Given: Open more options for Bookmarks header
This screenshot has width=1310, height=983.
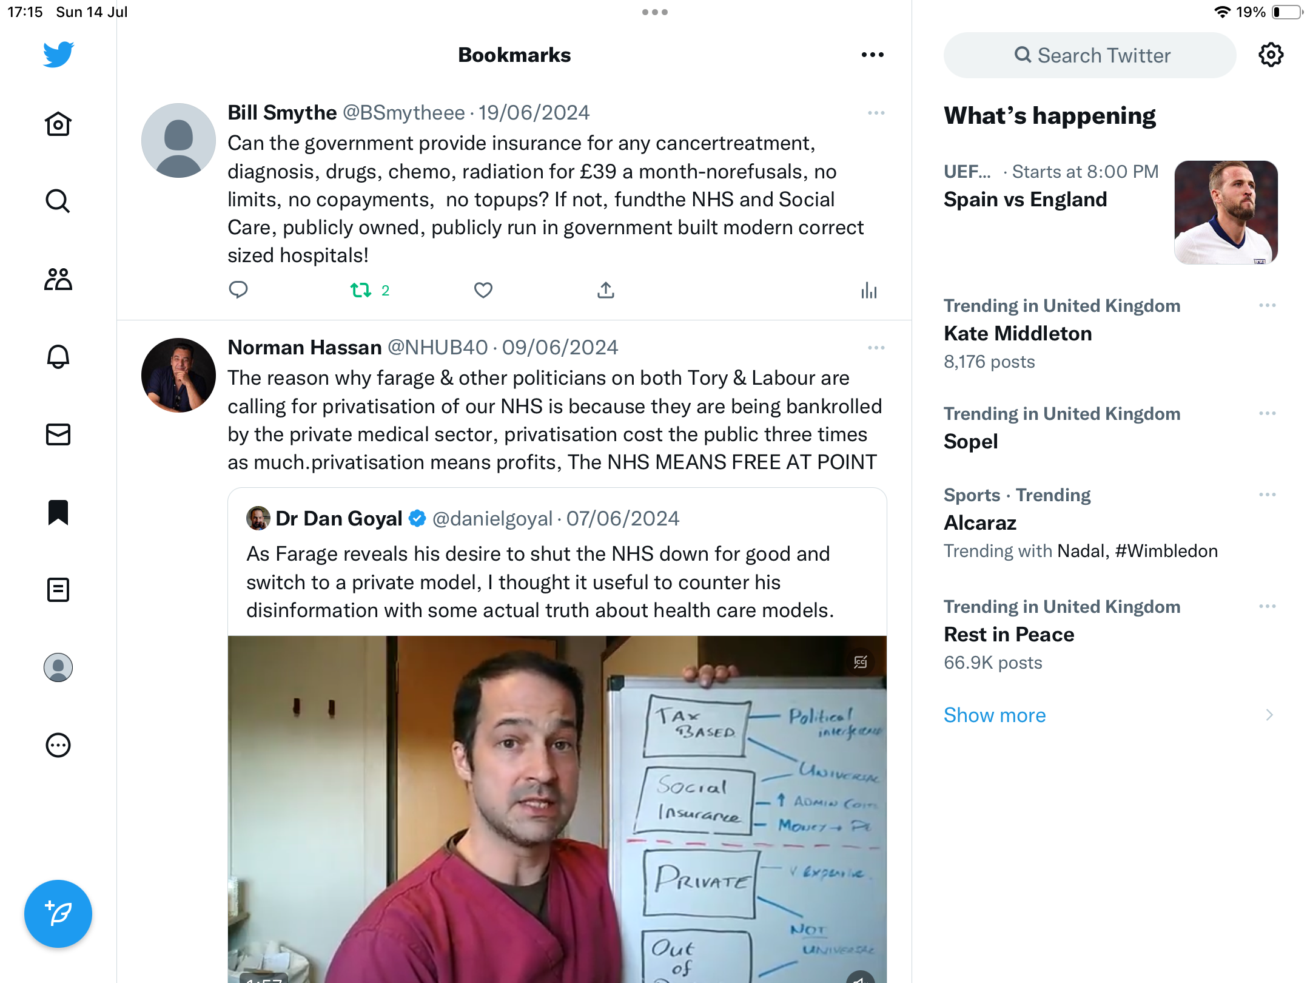Looking at the screenshot, I should (x=872, y=55).
